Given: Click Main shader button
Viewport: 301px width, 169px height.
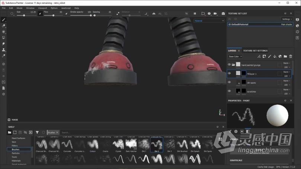Looking at the screenshot, I should (287, 25).
